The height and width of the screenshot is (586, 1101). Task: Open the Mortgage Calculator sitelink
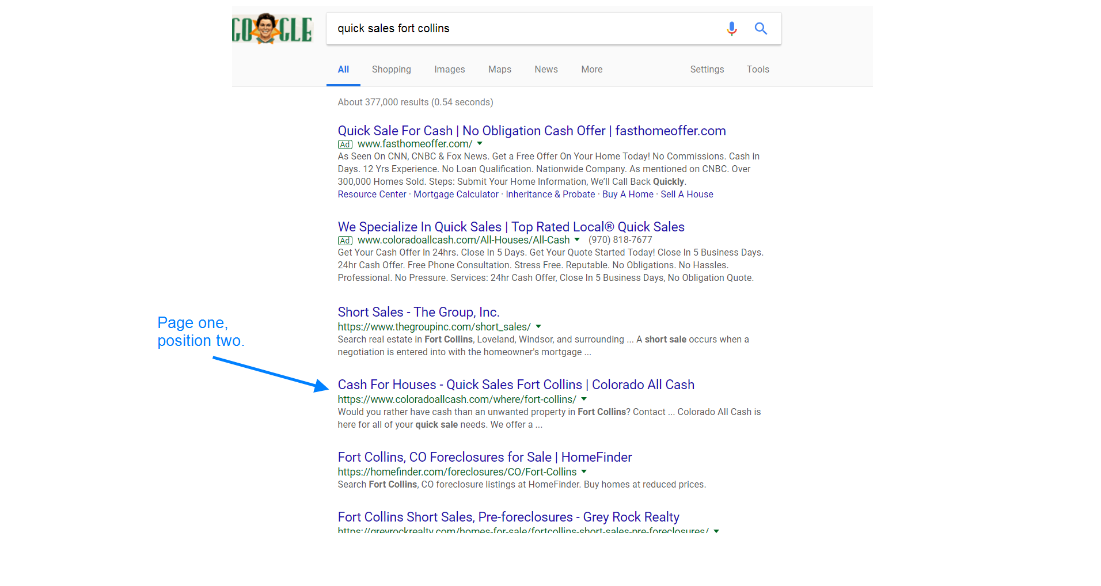[456, 194]
